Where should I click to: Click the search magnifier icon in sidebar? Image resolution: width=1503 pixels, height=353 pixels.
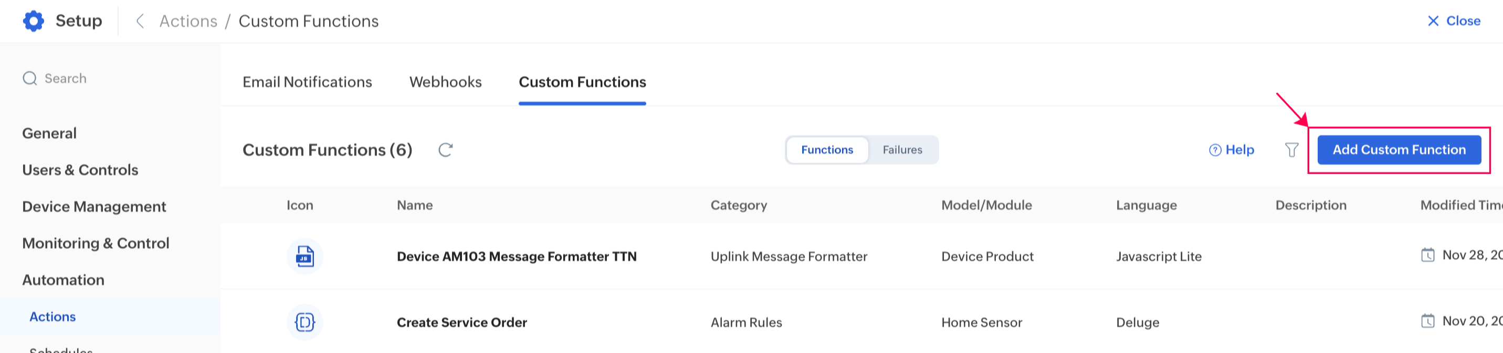click(x=30, y=79)
